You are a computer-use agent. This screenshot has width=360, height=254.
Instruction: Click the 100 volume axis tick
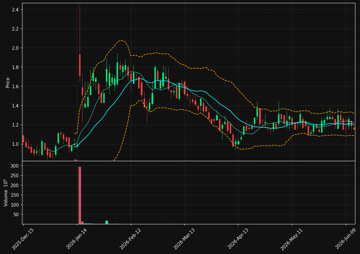tap(15, 205)
